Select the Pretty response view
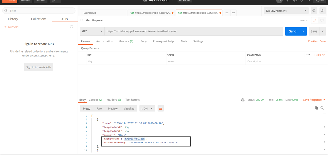 pyautogui.click(x=86, y=108)
